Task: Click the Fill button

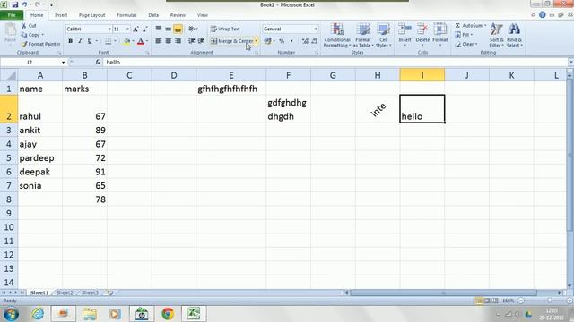Action: [464, 35]
